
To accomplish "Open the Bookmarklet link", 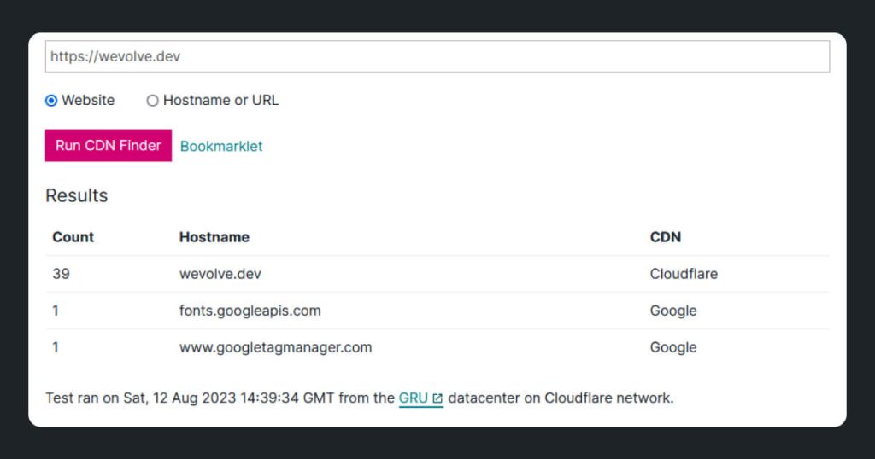I will click(x=221, y=146).
